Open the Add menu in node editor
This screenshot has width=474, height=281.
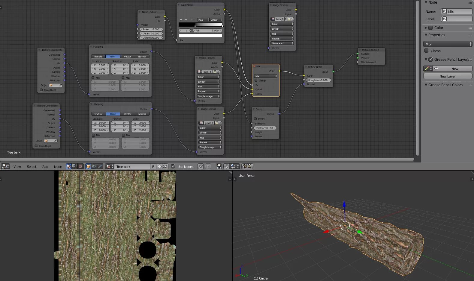click(x=45, y=167)
